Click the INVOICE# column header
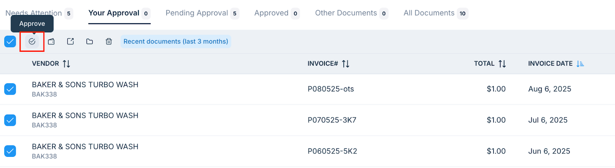 pyautogui.click(x=322, y=64)
